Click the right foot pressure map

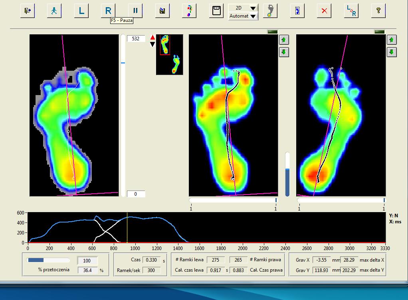point(341,115)
